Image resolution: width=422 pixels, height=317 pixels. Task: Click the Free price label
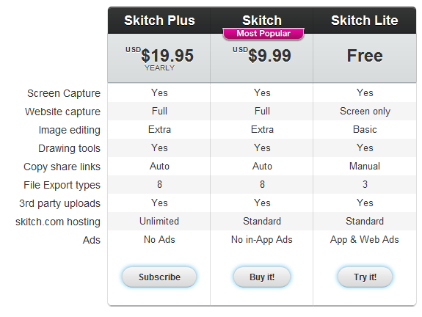pyautogui.click(x=365, y=56)
